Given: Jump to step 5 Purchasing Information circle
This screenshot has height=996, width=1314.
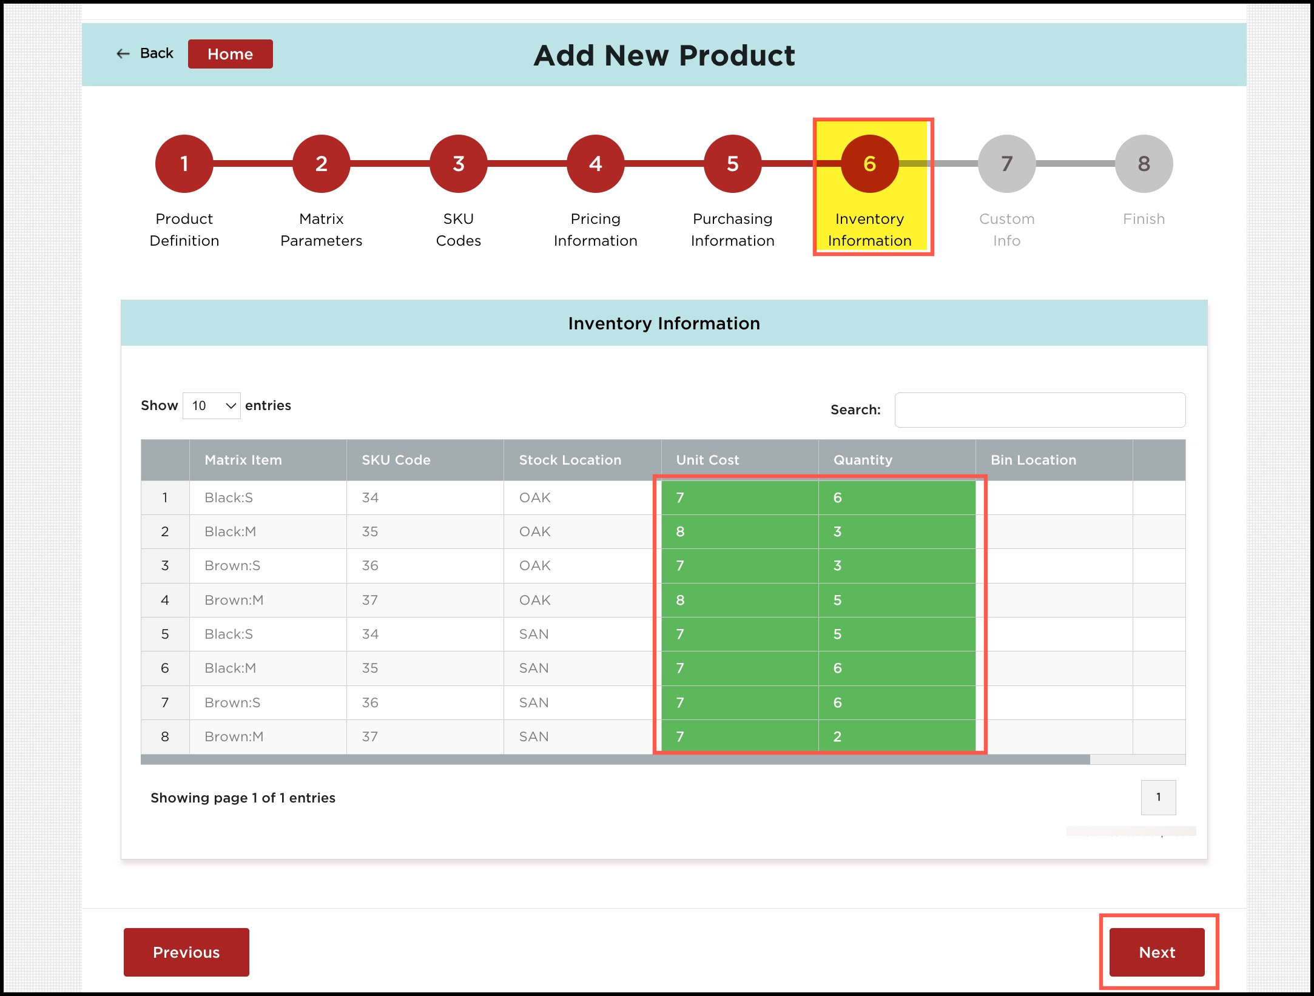Looking at the screenshot, I should [x=732, y=164].
